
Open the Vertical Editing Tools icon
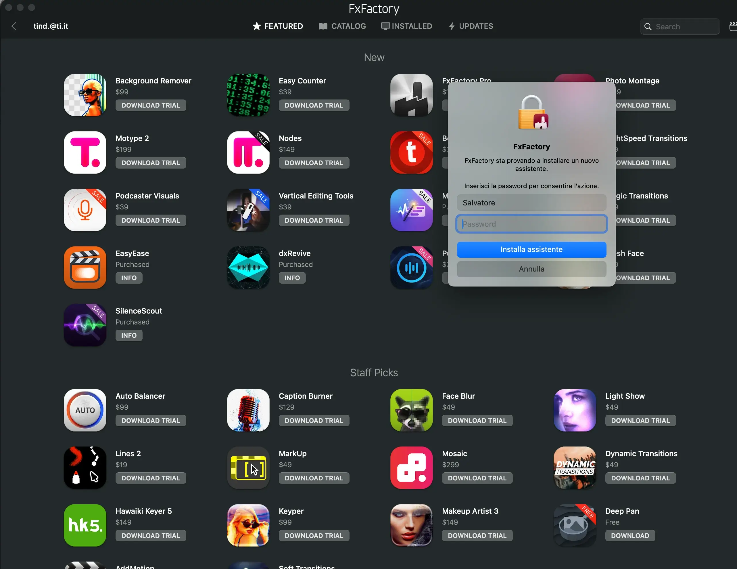pyautogui.click(x=248, y=210)
